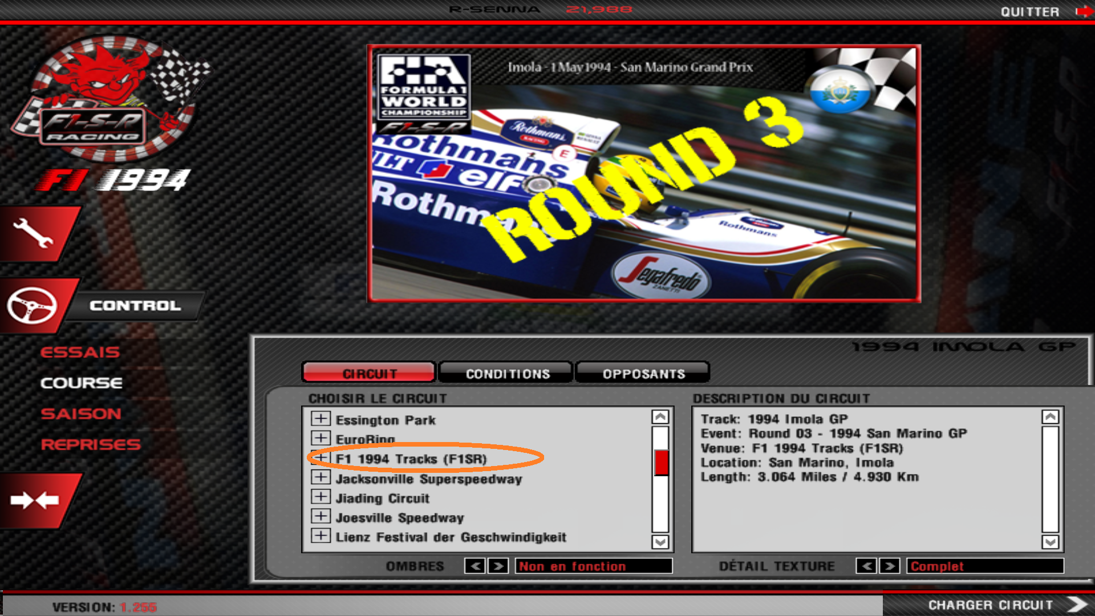Click description panel scroll up arrow
The width and height of the screenshot is (1095, 616).
point(1051,417)
